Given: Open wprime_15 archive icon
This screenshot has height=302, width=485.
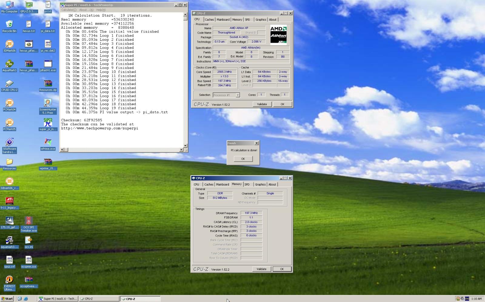Looking at the screenshot, I should (x=48, y=164).
